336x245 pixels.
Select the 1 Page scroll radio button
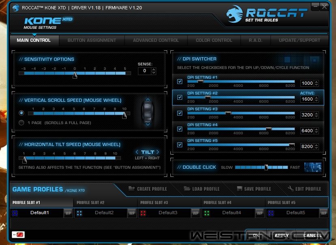click(21, 123)
